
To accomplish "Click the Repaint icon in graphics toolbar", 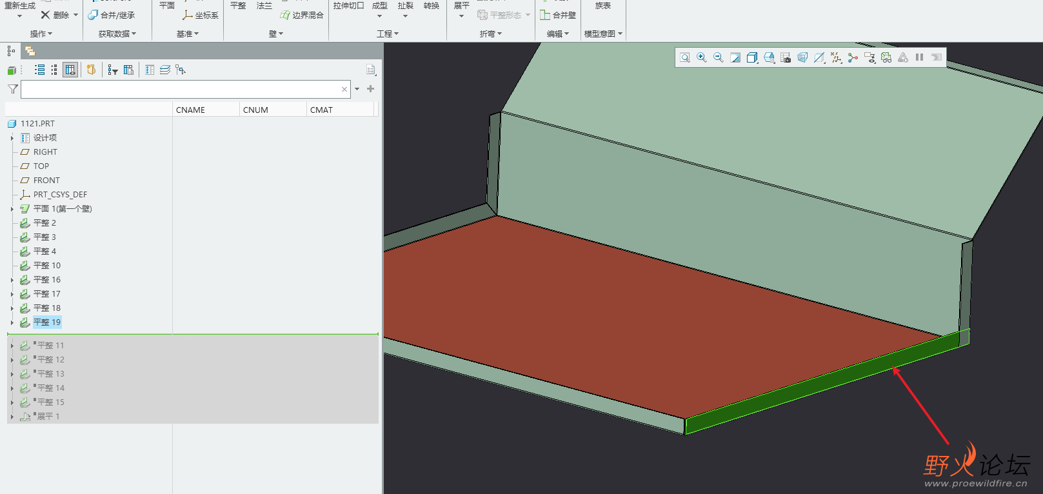I will coord(735,57).
